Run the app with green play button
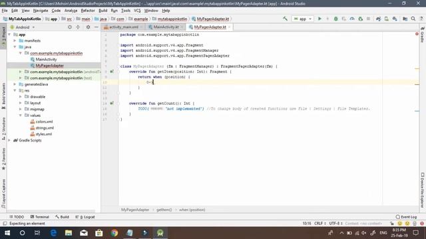This screenshot has width=426, height=239. pos(319,19)
